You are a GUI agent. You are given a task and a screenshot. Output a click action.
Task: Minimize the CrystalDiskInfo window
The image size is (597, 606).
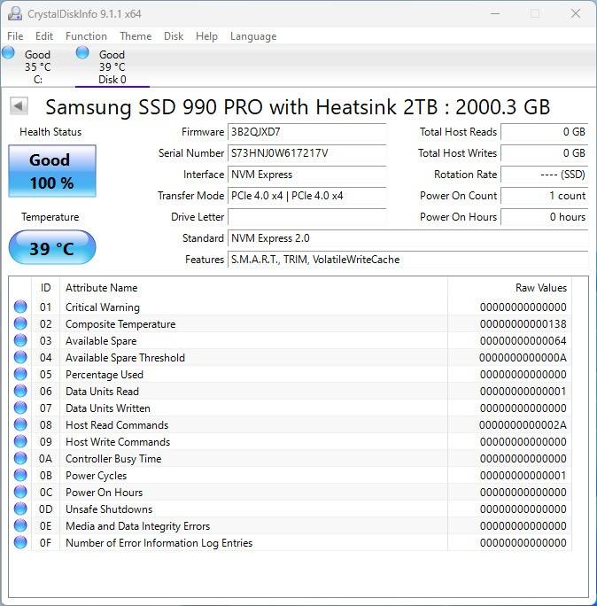click(495, 13)
